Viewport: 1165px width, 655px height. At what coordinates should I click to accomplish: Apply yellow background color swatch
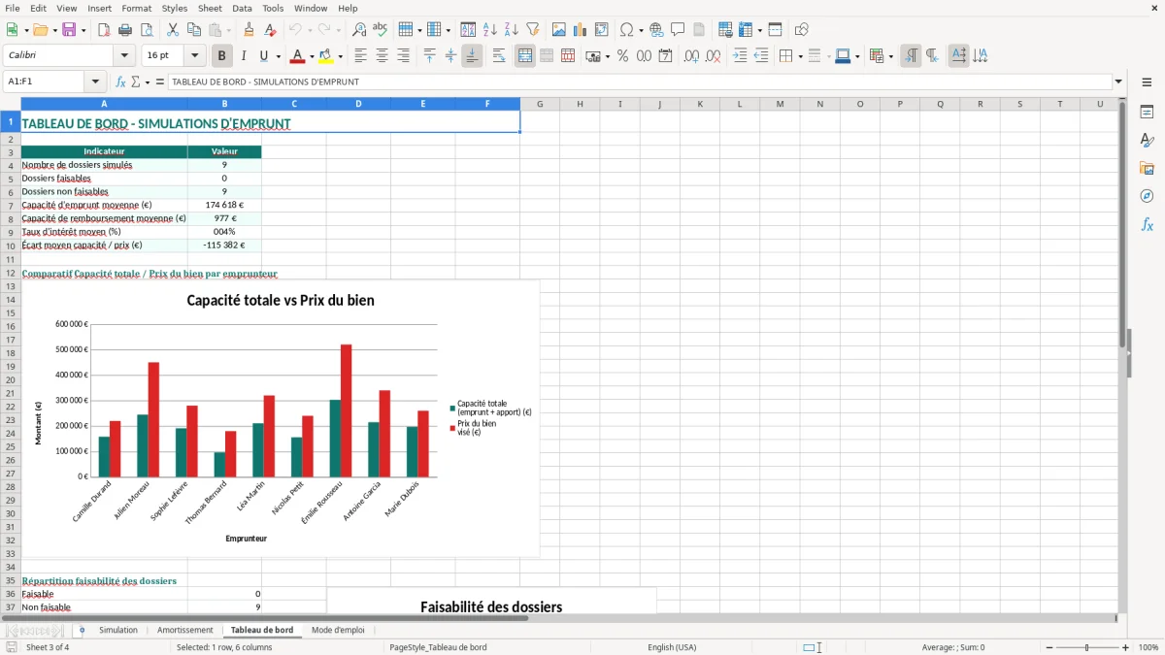(x=326, y=56)
